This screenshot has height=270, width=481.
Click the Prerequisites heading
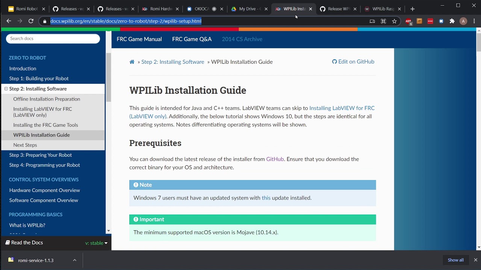click(x=155, y=143)
